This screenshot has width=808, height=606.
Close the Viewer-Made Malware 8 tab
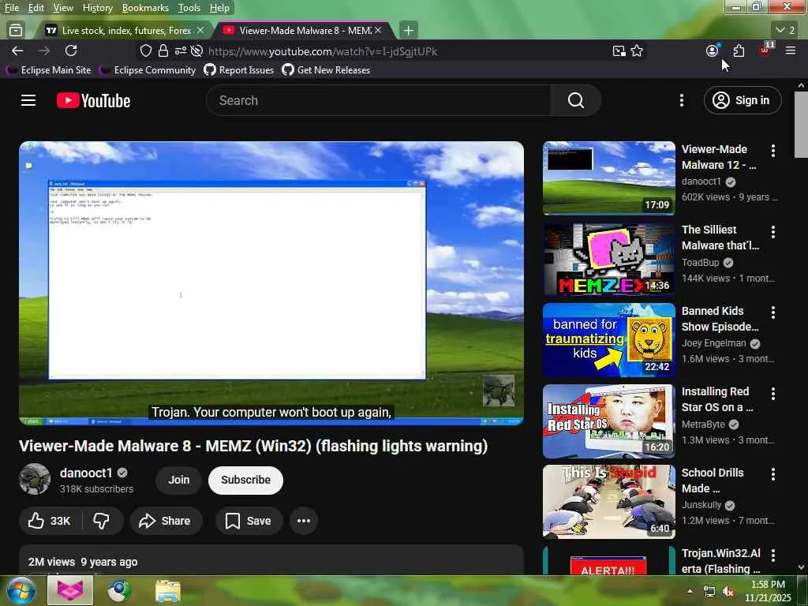[x=378, y=31]
